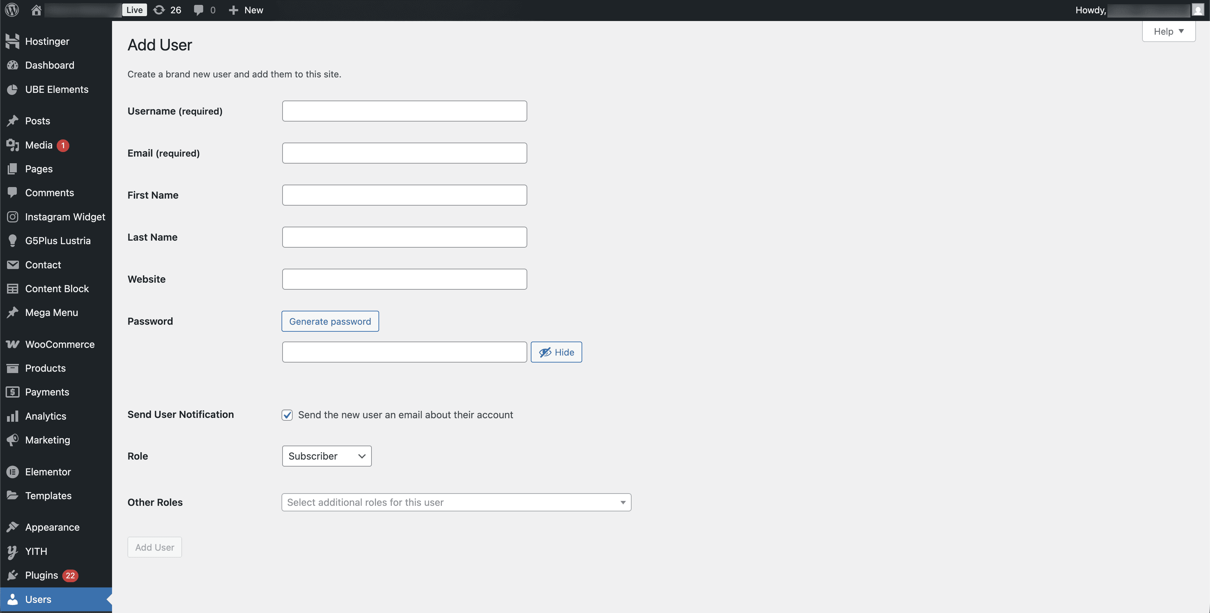Open the Plugins menu showing 22 updates
This screenshot has height=613, width=1210.
[41, 575]
